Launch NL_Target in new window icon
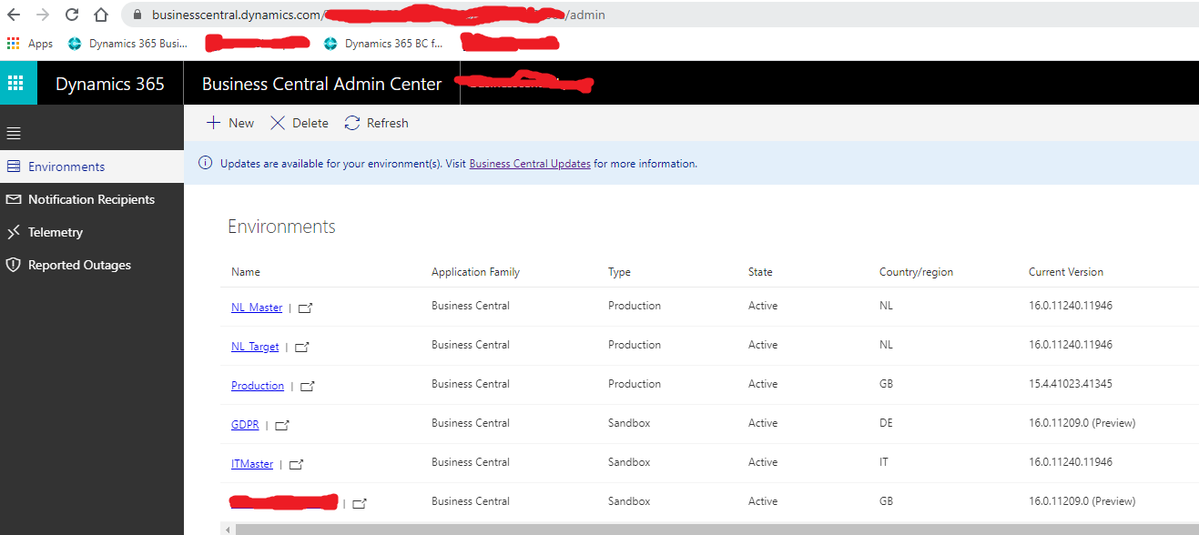This screenshot has width=1199, height=535. click(302, 347)
